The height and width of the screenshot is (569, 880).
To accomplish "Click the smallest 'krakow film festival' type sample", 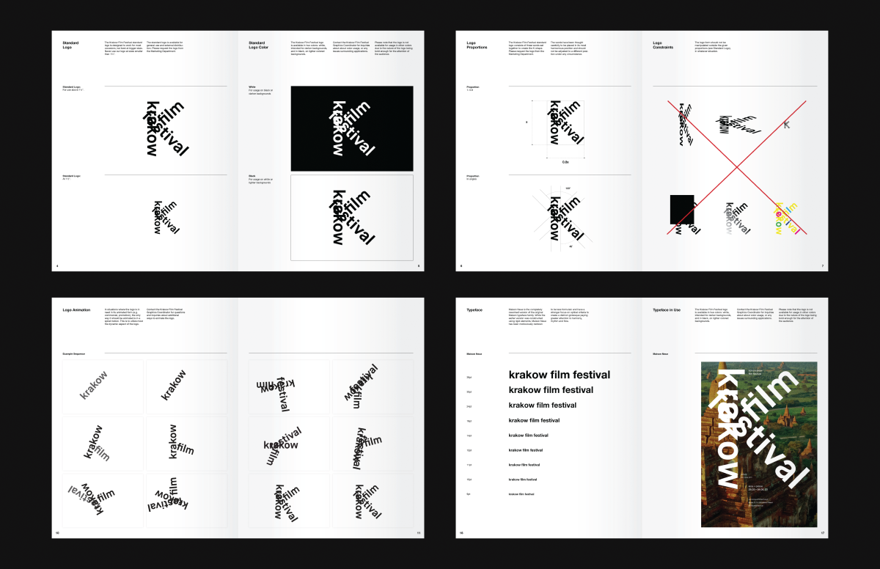I will [x=521, y=494].
